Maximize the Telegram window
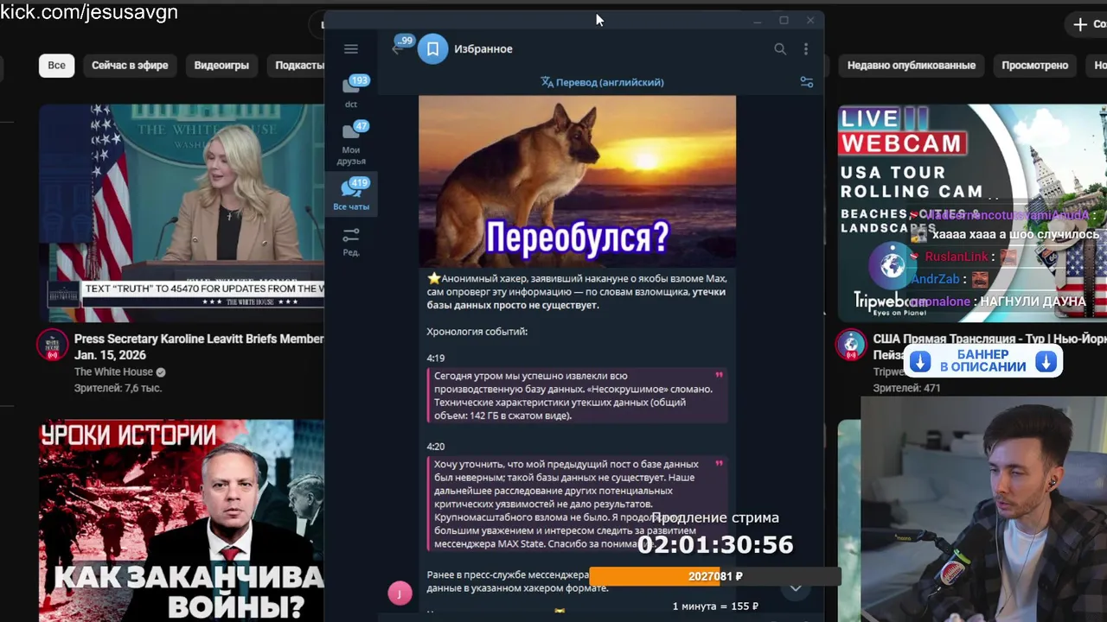1107x622 pixels. (x=784, y=21)
